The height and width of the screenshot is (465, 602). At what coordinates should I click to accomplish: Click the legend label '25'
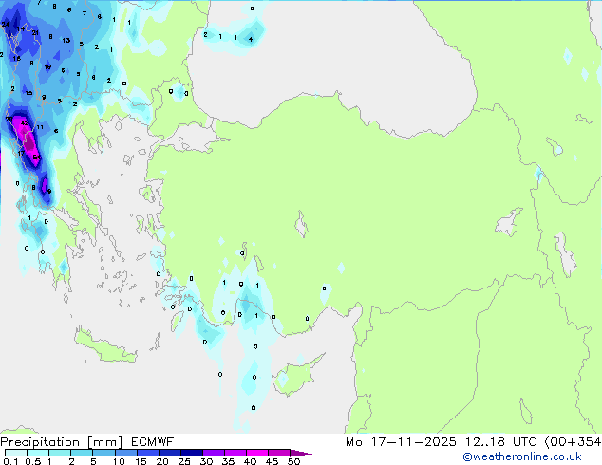pos(184,461)
